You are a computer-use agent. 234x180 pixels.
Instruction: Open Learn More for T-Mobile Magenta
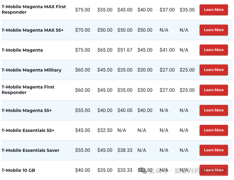(214, 50)
